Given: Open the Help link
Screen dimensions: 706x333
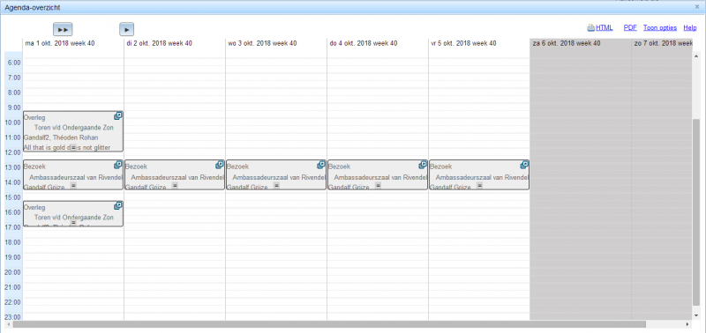Looking at the screenshot, I should [x=690, y=28].
